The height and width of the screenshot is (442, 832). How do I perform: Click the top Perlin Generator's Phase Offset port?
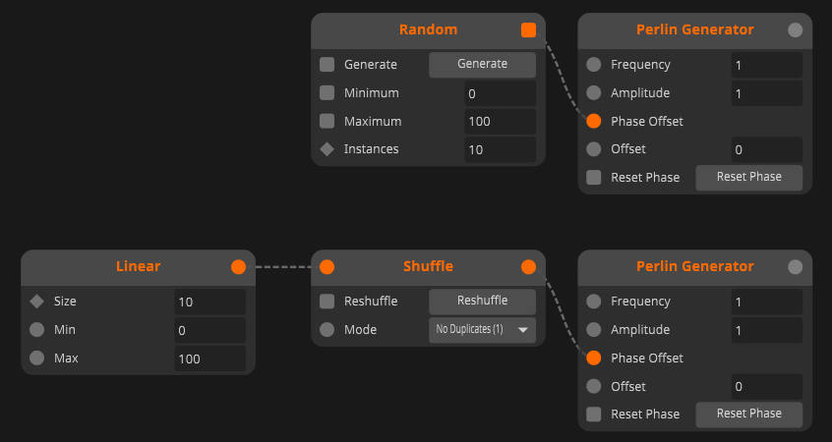(594, 122)
